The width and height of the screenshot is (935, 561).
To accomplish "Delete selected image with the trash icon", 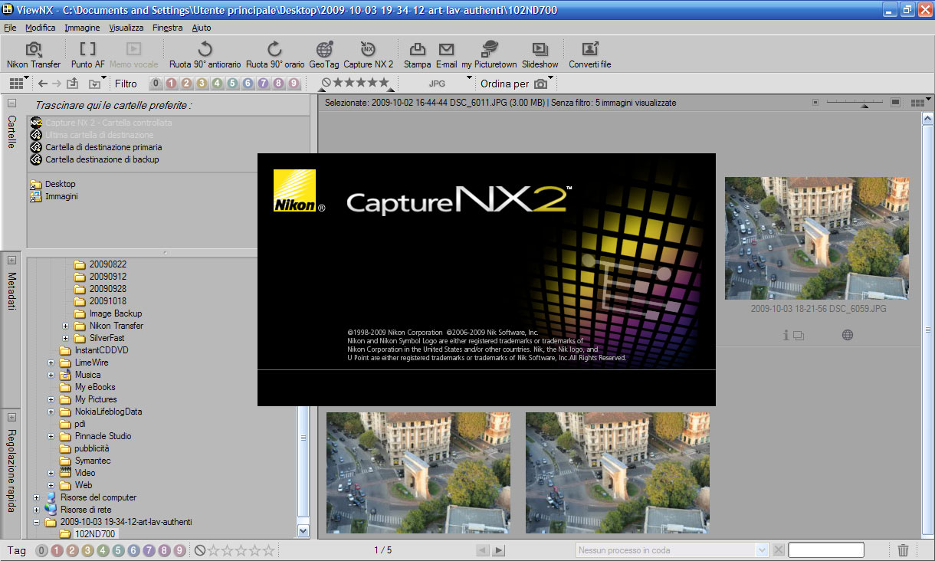I will point(904,550).
